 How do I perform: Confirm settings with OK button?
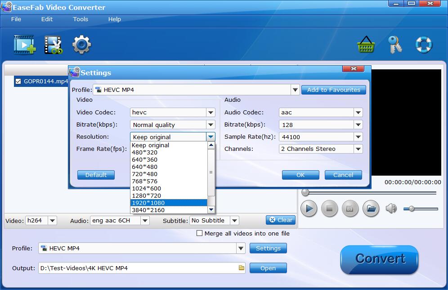[300, 175]
